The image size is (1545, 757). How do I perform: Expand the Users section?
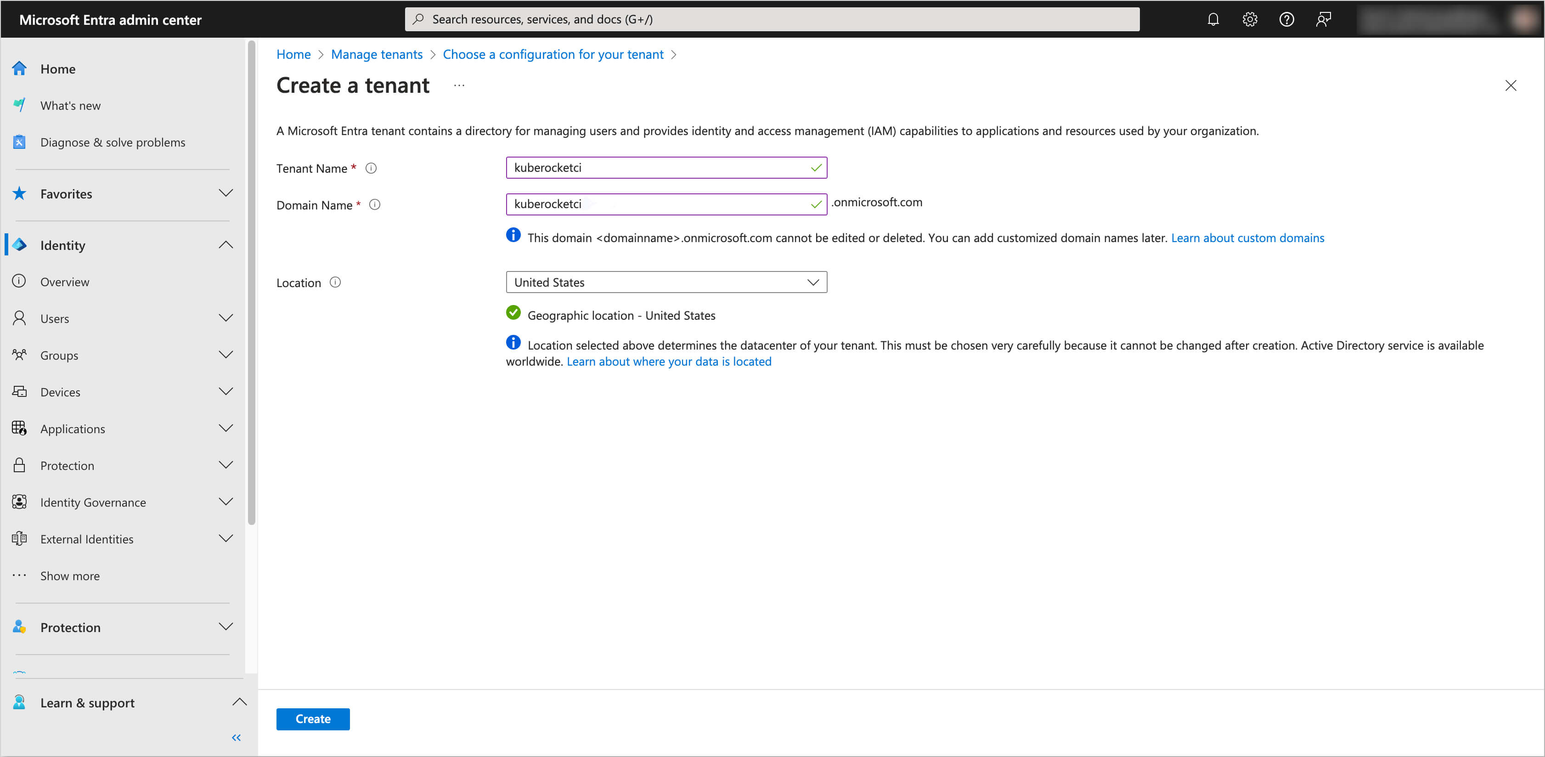(x=226, y=318)
